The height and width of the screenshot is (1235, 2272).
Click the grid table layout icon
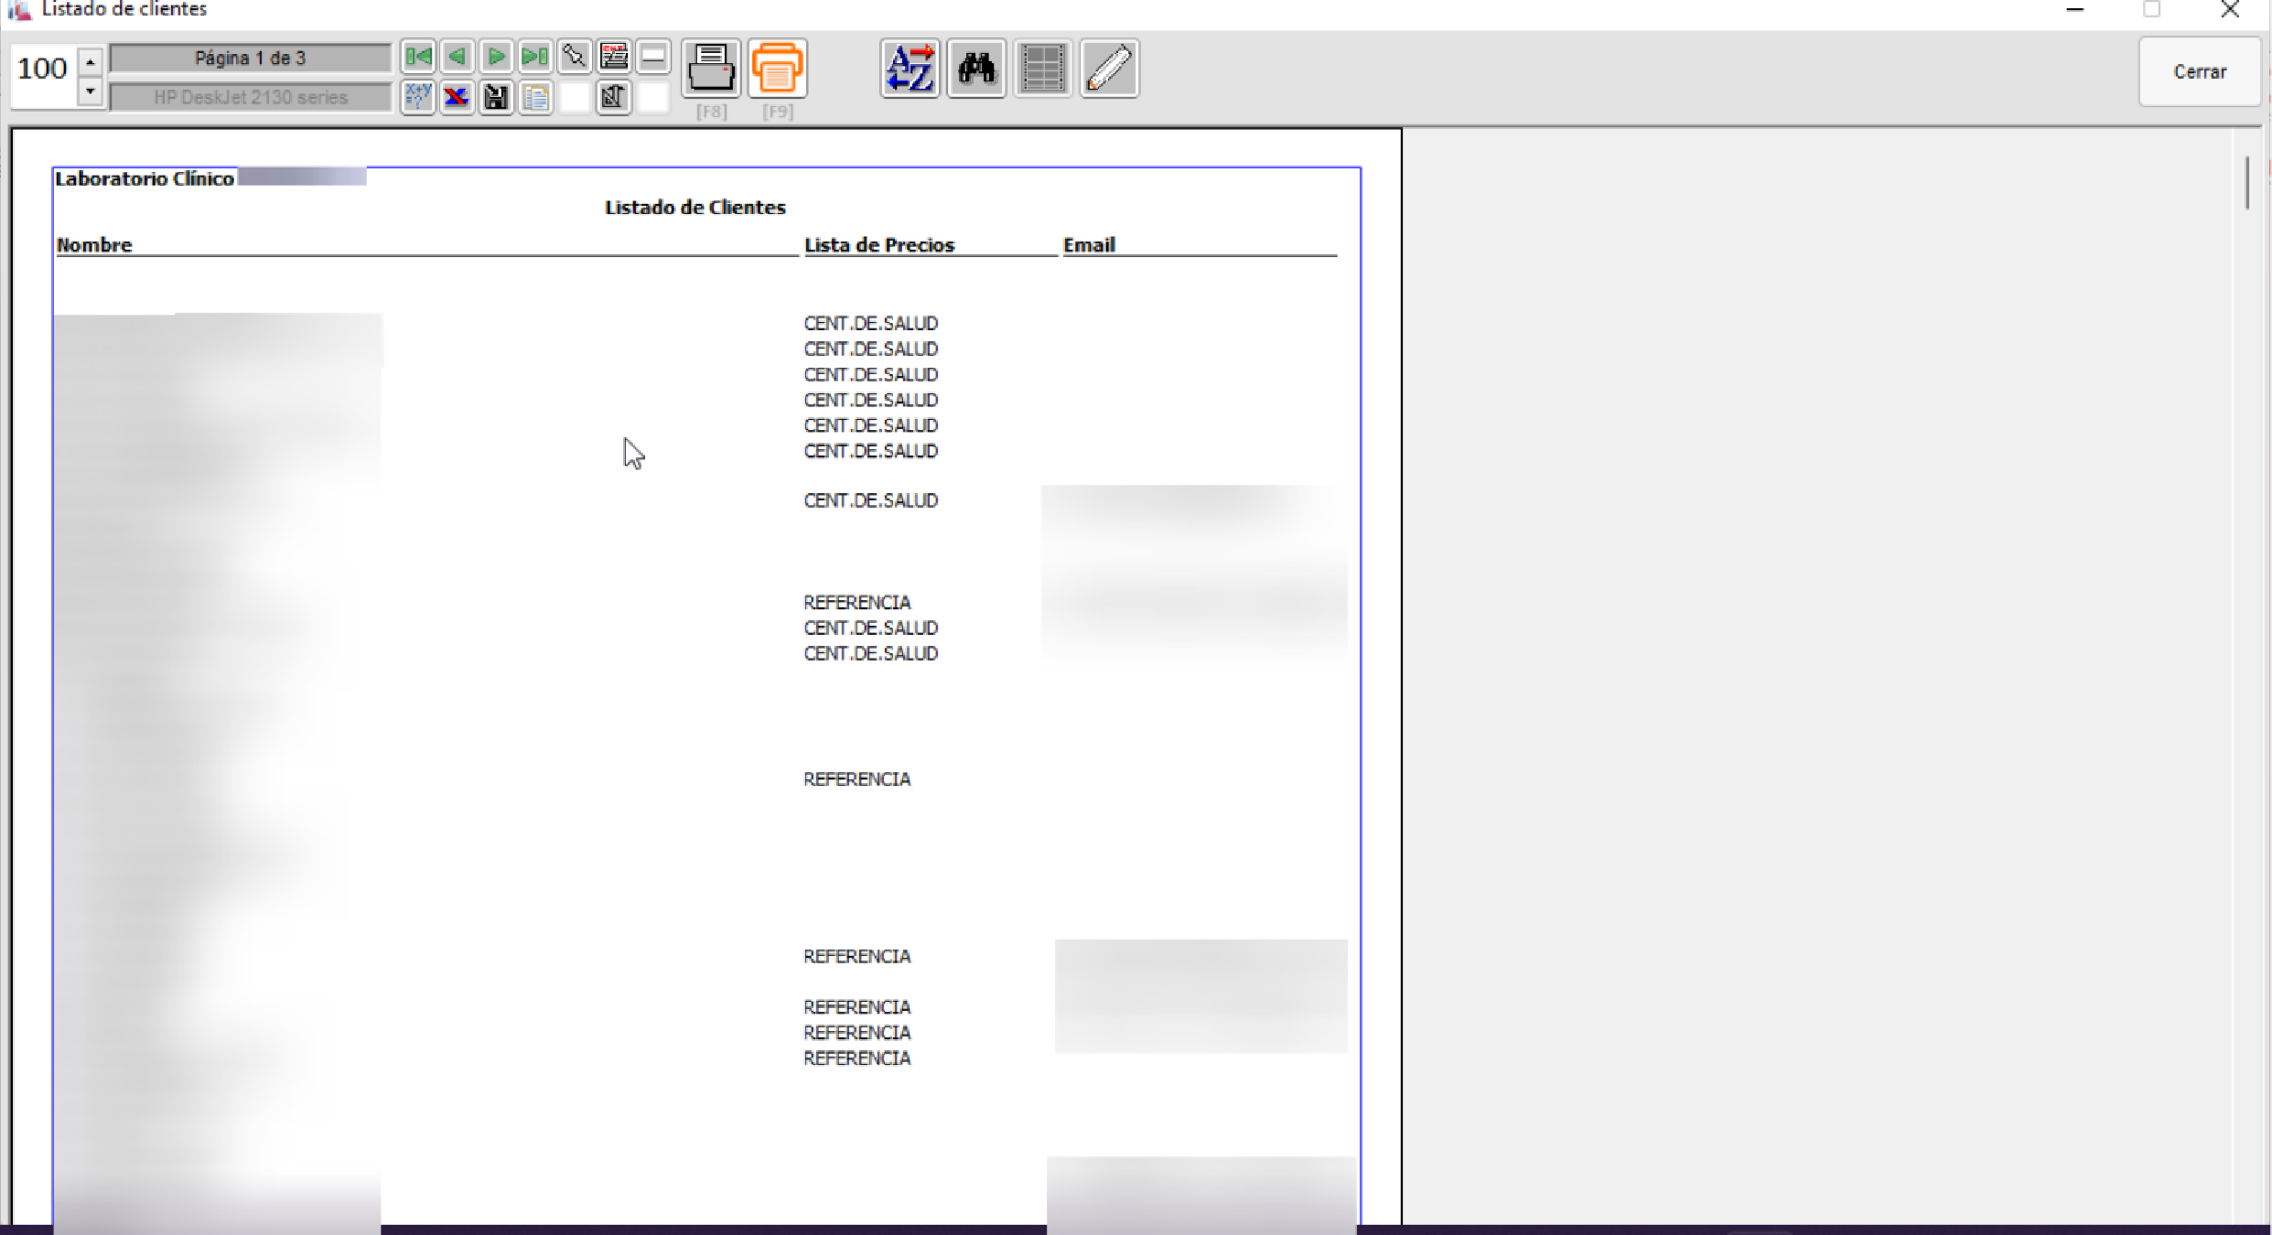point(1042,68)
